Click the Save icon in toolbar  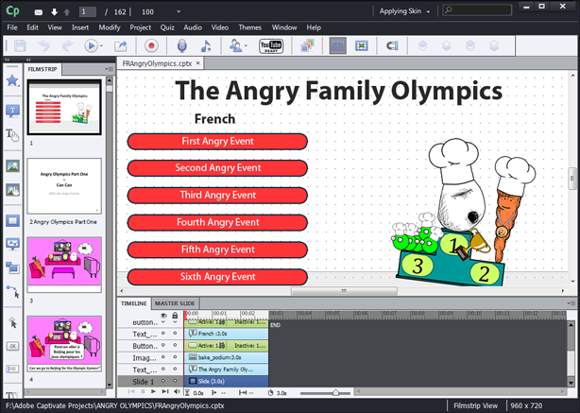[x=20, y=45]
